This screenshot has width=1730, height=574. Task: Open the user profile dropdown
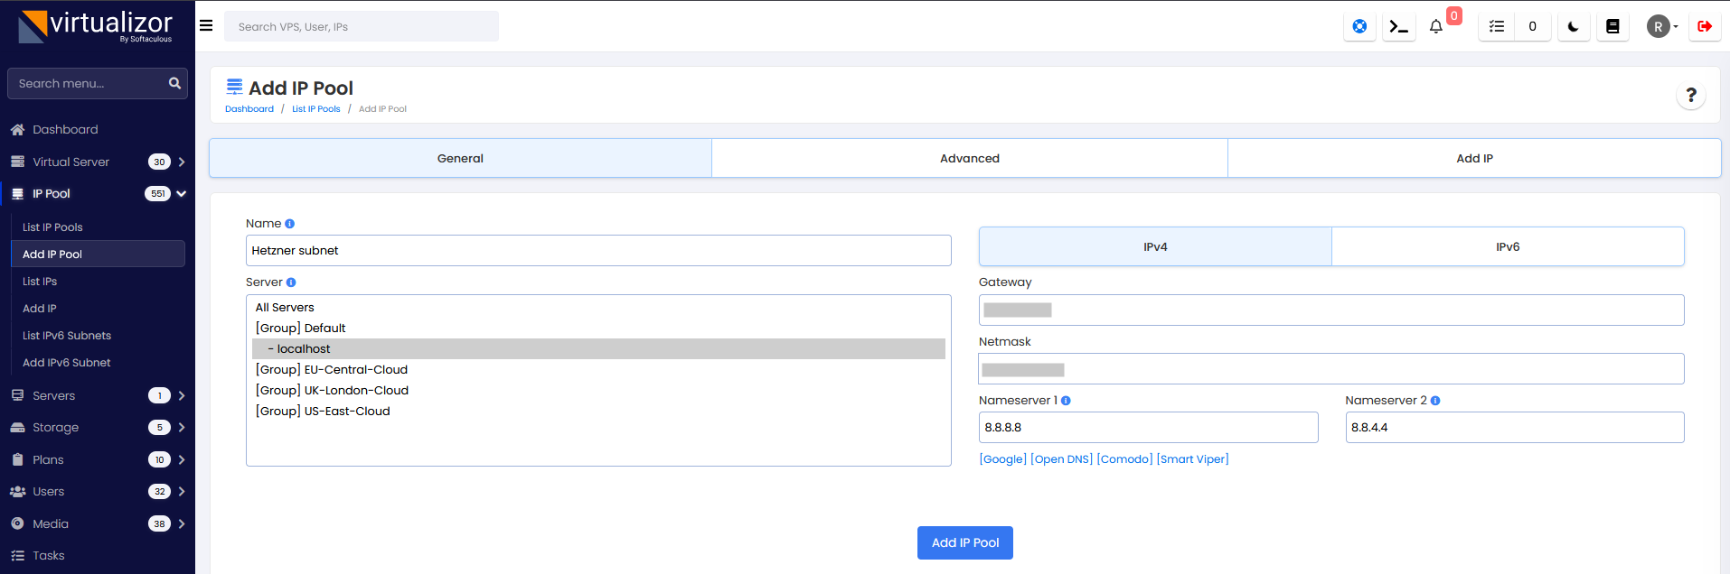[x=1661, y=27]
